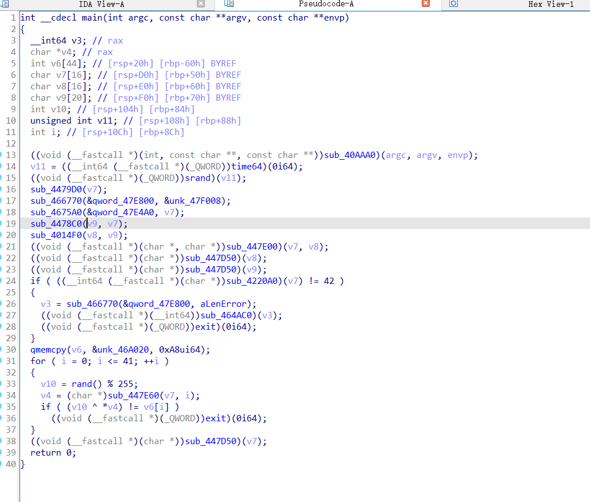Click line number 19 in the gutter

(10, 224)
